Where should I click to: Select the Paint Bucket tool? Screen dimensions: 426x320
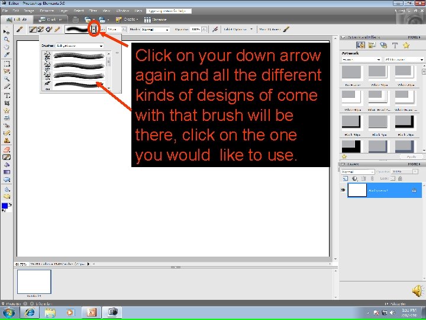(7, 165)
